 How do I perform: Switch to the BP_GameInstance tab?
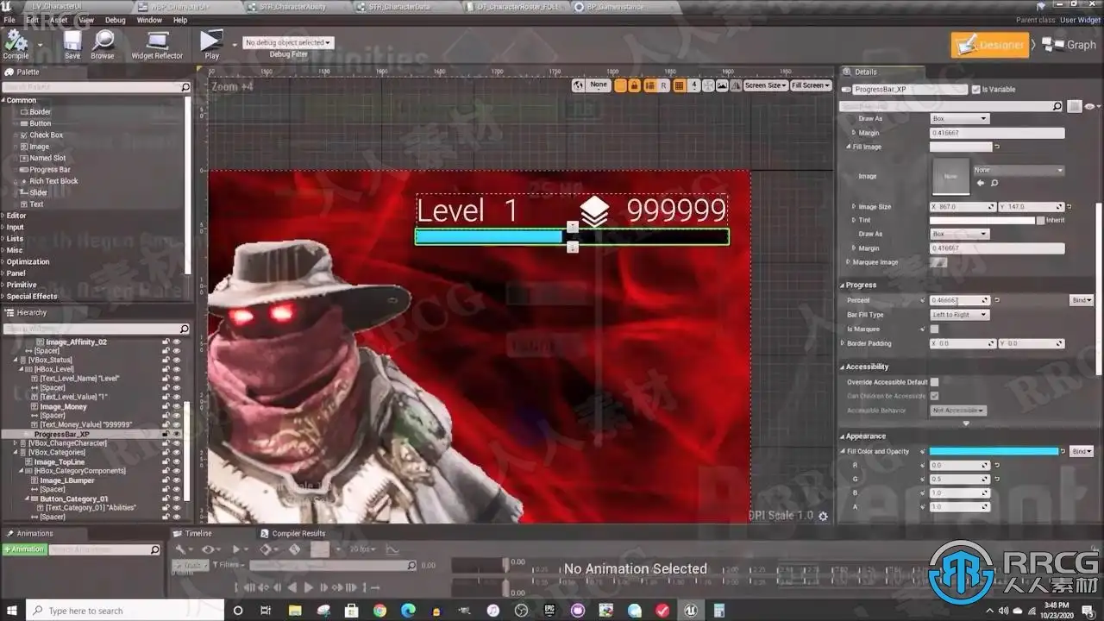coord(615,7)
